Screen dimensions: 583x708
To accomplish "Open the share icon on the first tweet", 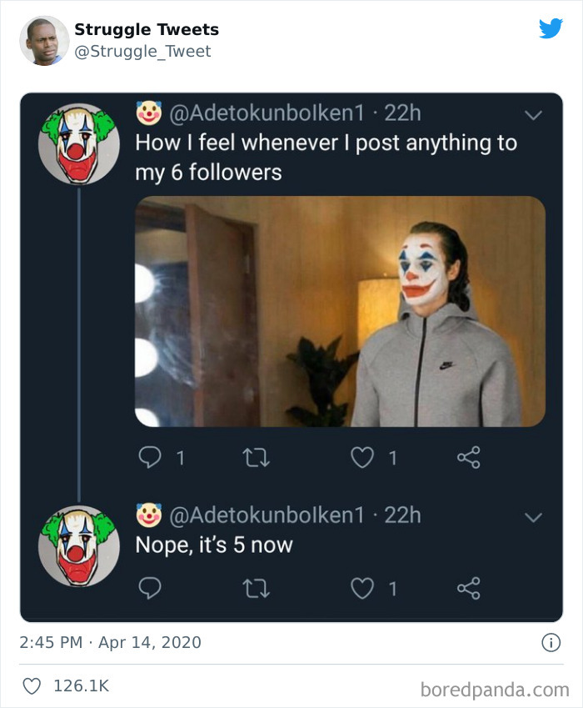I will pos(469,457).
